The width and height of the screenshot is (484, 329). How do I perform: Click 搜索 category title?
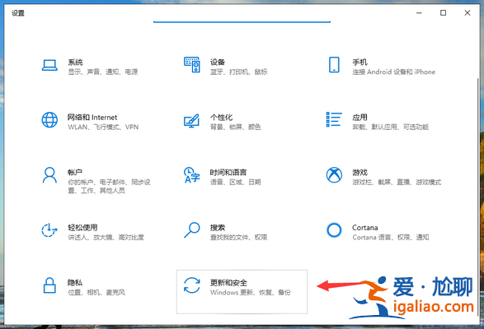tap(218, 228)
